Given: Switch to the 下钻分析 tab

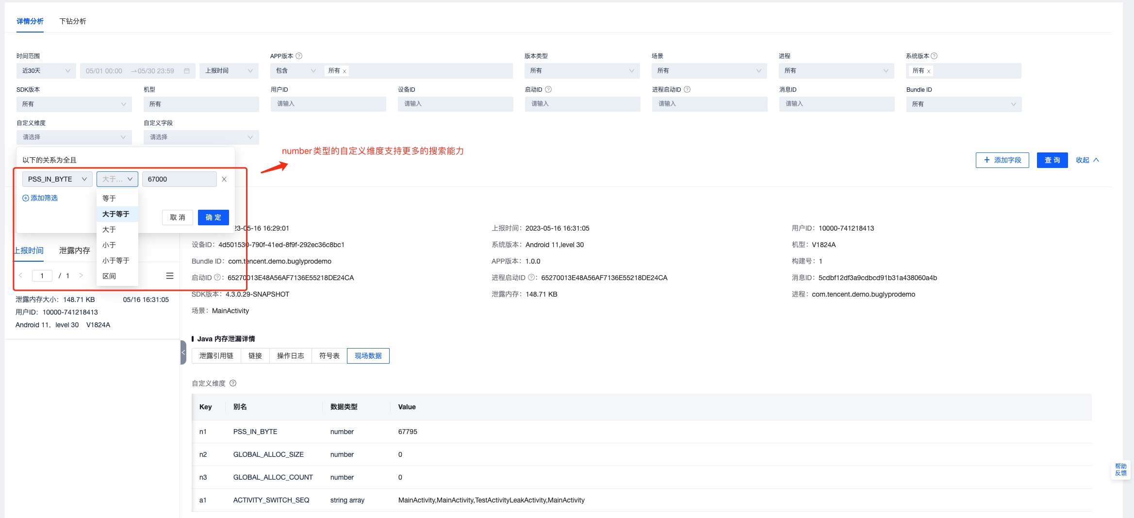Looking at the screenshot, I should coord(73,21).
